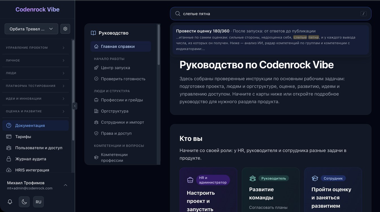Open the Сотрудник Пройти оценку card

pos(333,190)
